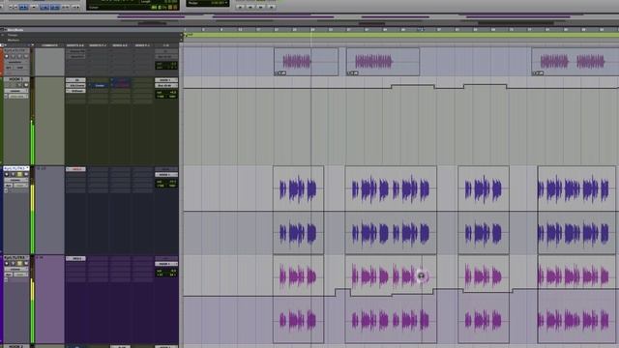619x348 pixels.
Task: Click the song start marker on tempo ruler
Action: [187, 35]
